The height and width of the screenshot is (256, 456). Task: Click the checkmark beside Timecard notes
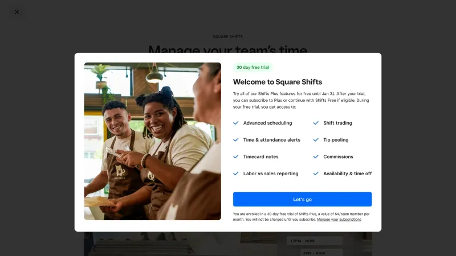point(236,156)
